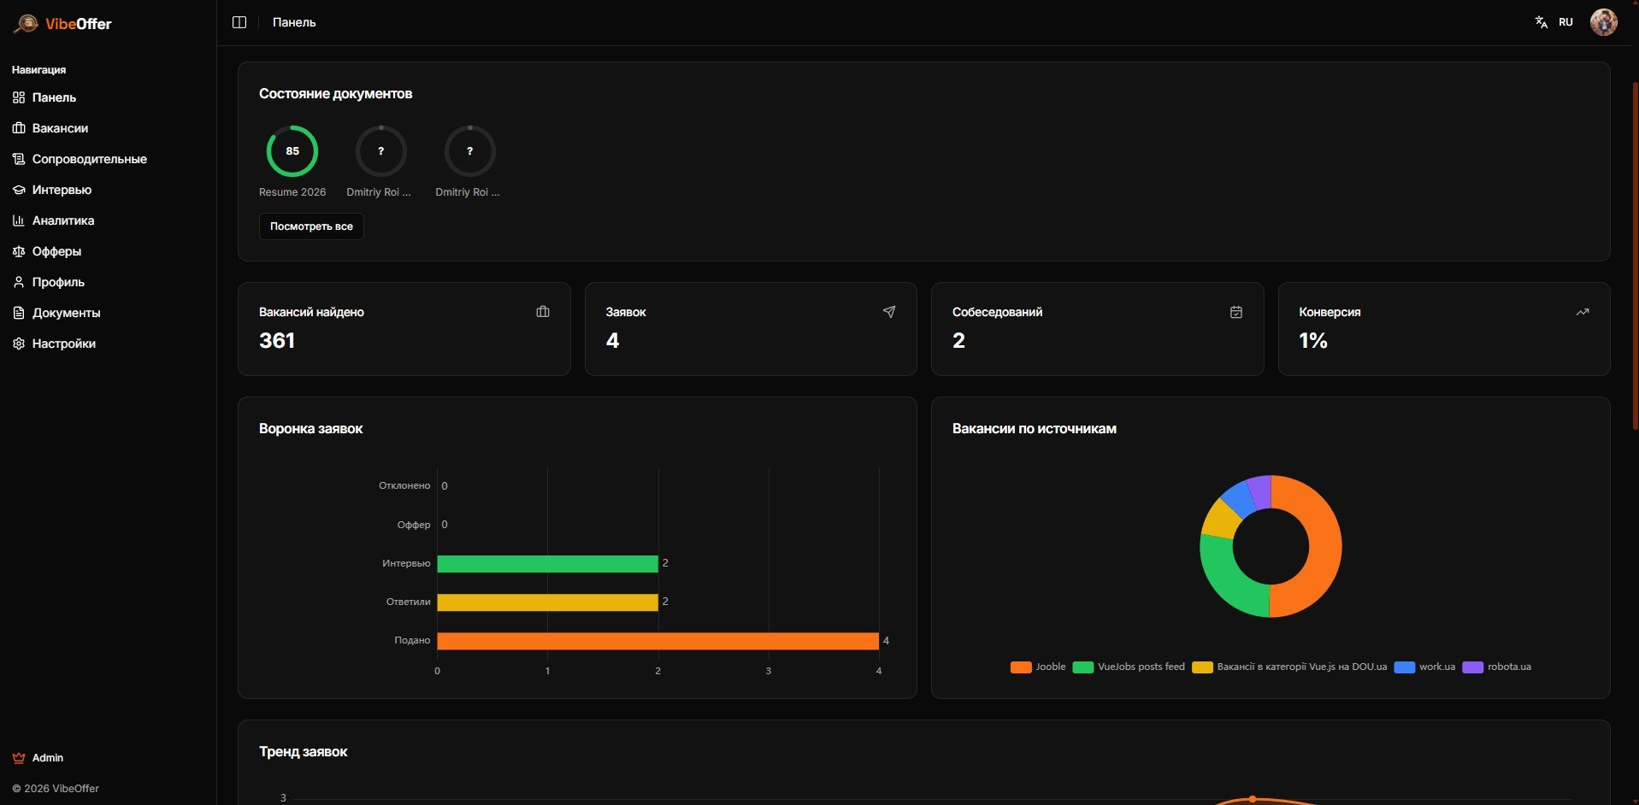Click the Сопроводительные letters icon
Screen dimensions: 1639x805
click(x=19, y=159)
